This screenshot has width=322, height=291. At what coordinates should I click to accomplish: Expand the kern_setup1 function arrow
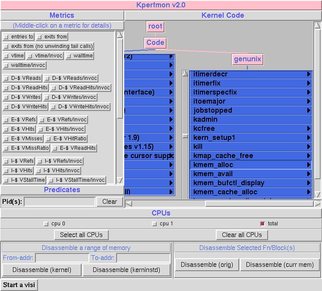pyautogui.click(x=309, y=138)
